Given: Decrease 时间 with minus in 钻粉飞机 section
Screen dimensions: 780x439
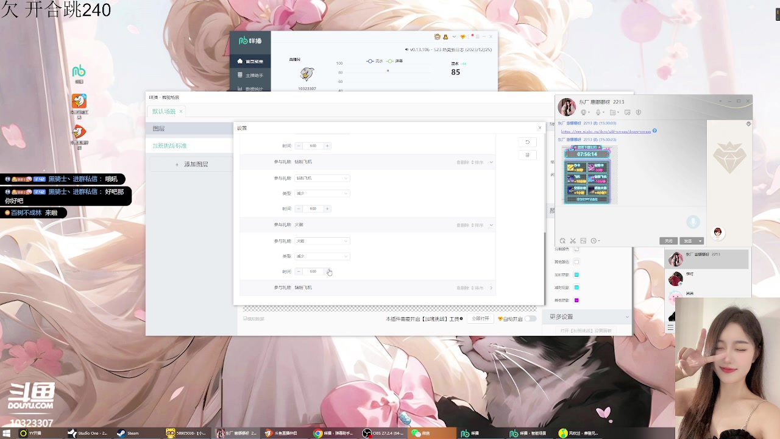Looking at the screenshot, I should pos(299,209).
